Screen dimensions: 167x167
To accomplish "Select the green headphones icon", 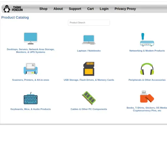I will [x=147, y=69].
